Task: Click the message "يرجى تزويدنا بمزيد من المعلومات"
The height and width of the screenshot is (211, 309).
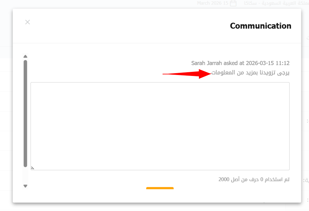Action: point(250,73)
